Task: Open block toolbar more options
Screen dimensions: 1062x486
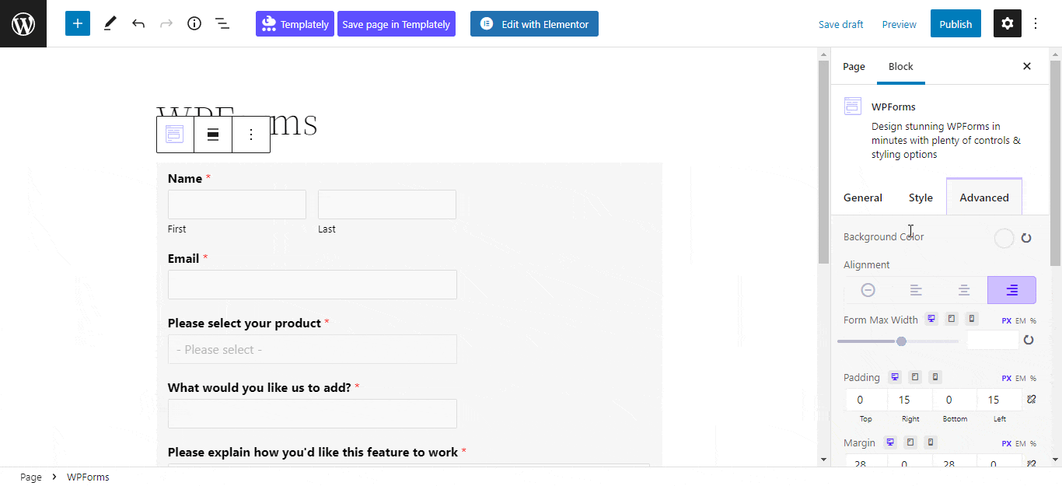Action: tap(251, 135)
